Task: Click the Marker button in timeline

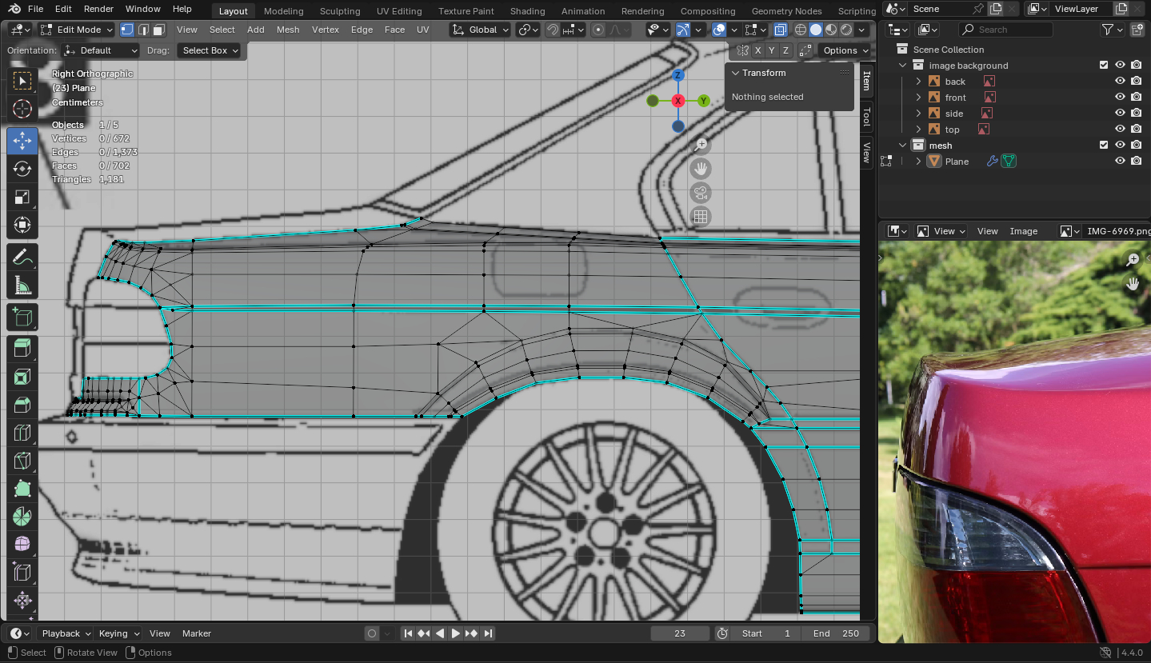Action: (x=197, y=633)
